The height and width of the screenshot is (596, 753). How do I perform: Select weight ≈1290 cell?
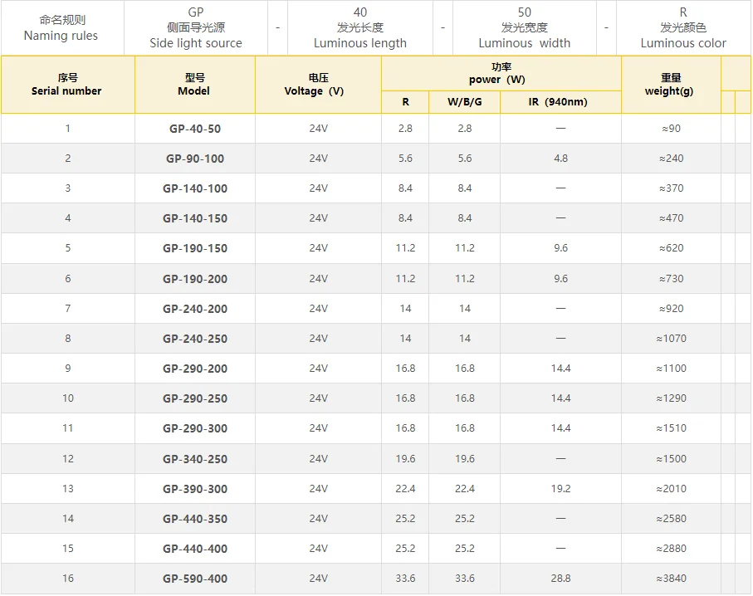tap(671, 398)
